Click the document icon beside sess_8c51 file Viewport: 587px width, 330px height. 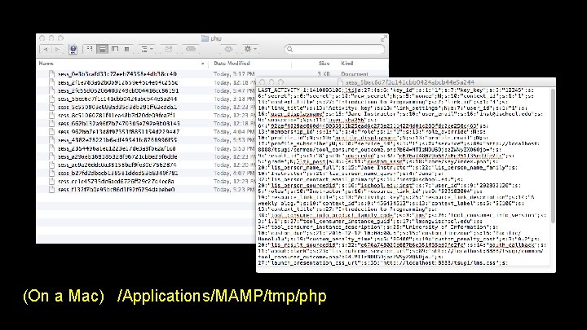click(x=52, y=115)
